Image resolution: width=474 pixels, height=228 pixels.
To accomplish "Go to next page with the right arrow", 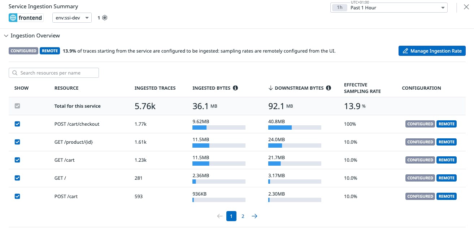I will point(255,216).
